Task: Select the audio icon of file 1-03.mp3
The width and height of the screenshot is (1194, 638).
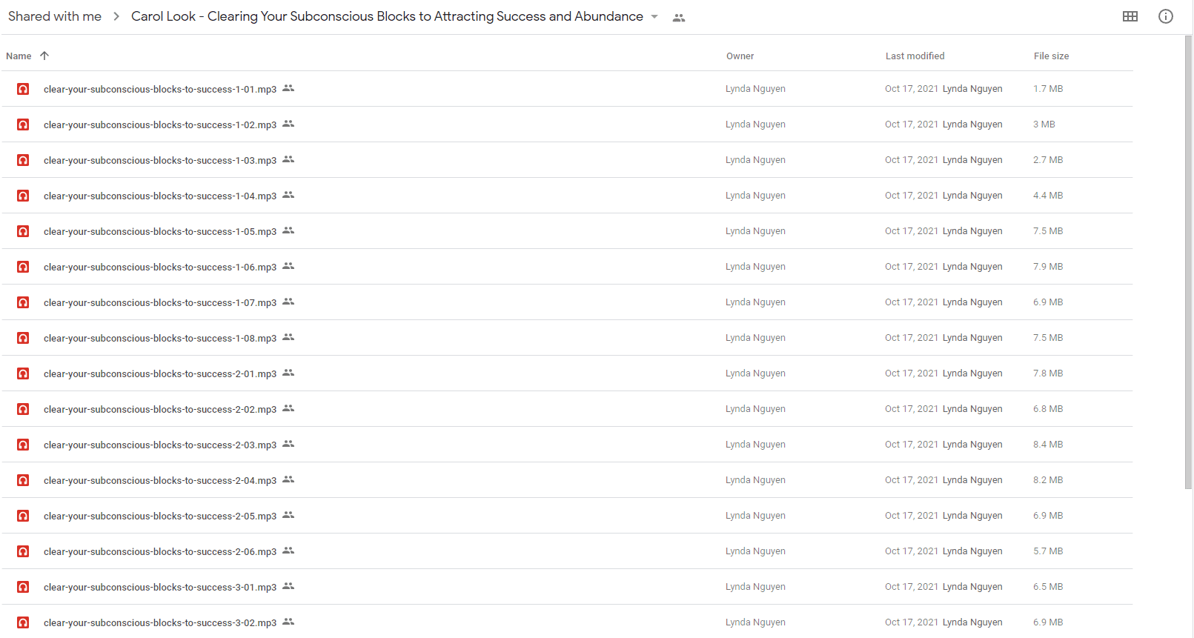Action: tap(23, 160)
